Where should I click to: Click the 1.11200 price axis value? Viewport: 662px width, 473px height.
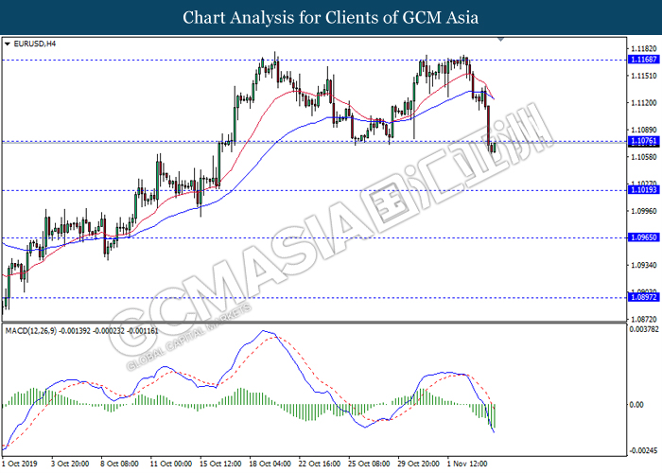tap(644, 103)
